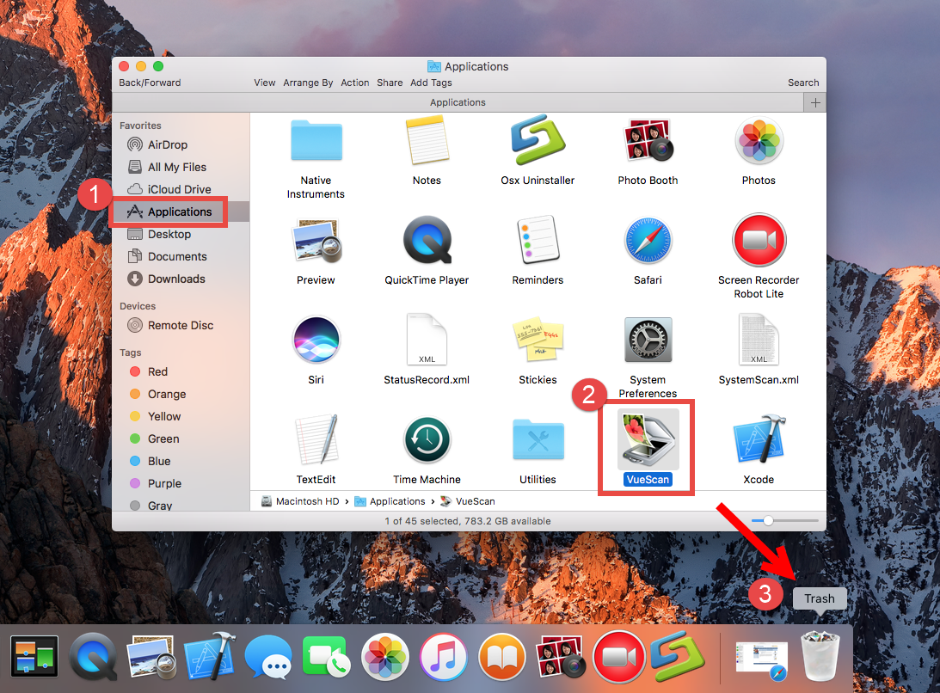Click the Share toolbar button

pyautogui.click(x=390, y=83)
